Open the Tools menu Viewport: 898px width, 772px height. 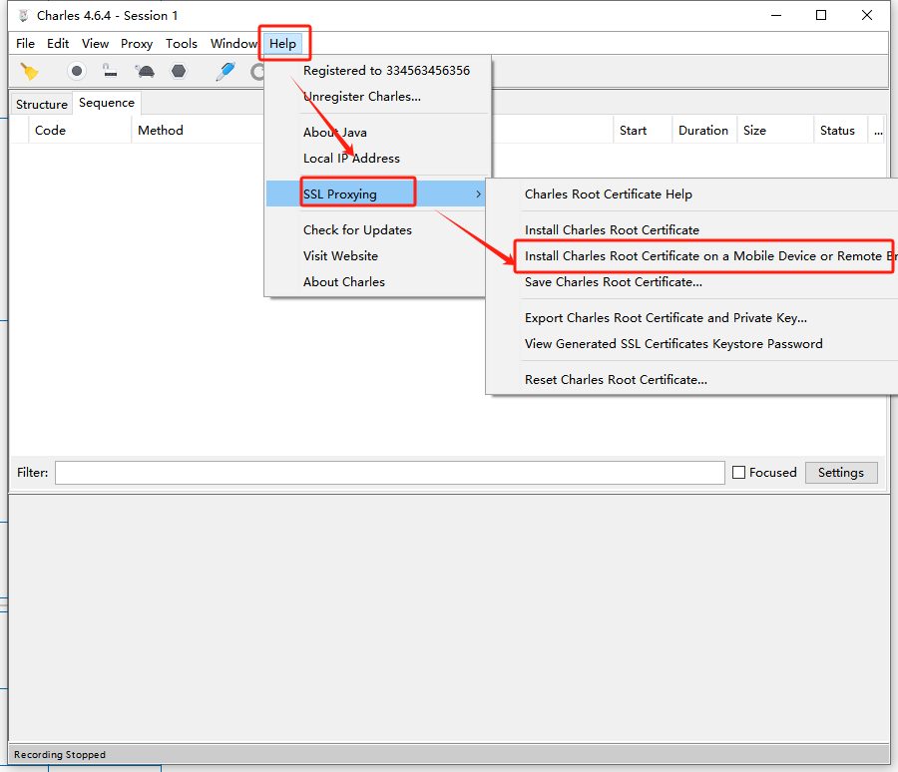[x=181, y=44]
